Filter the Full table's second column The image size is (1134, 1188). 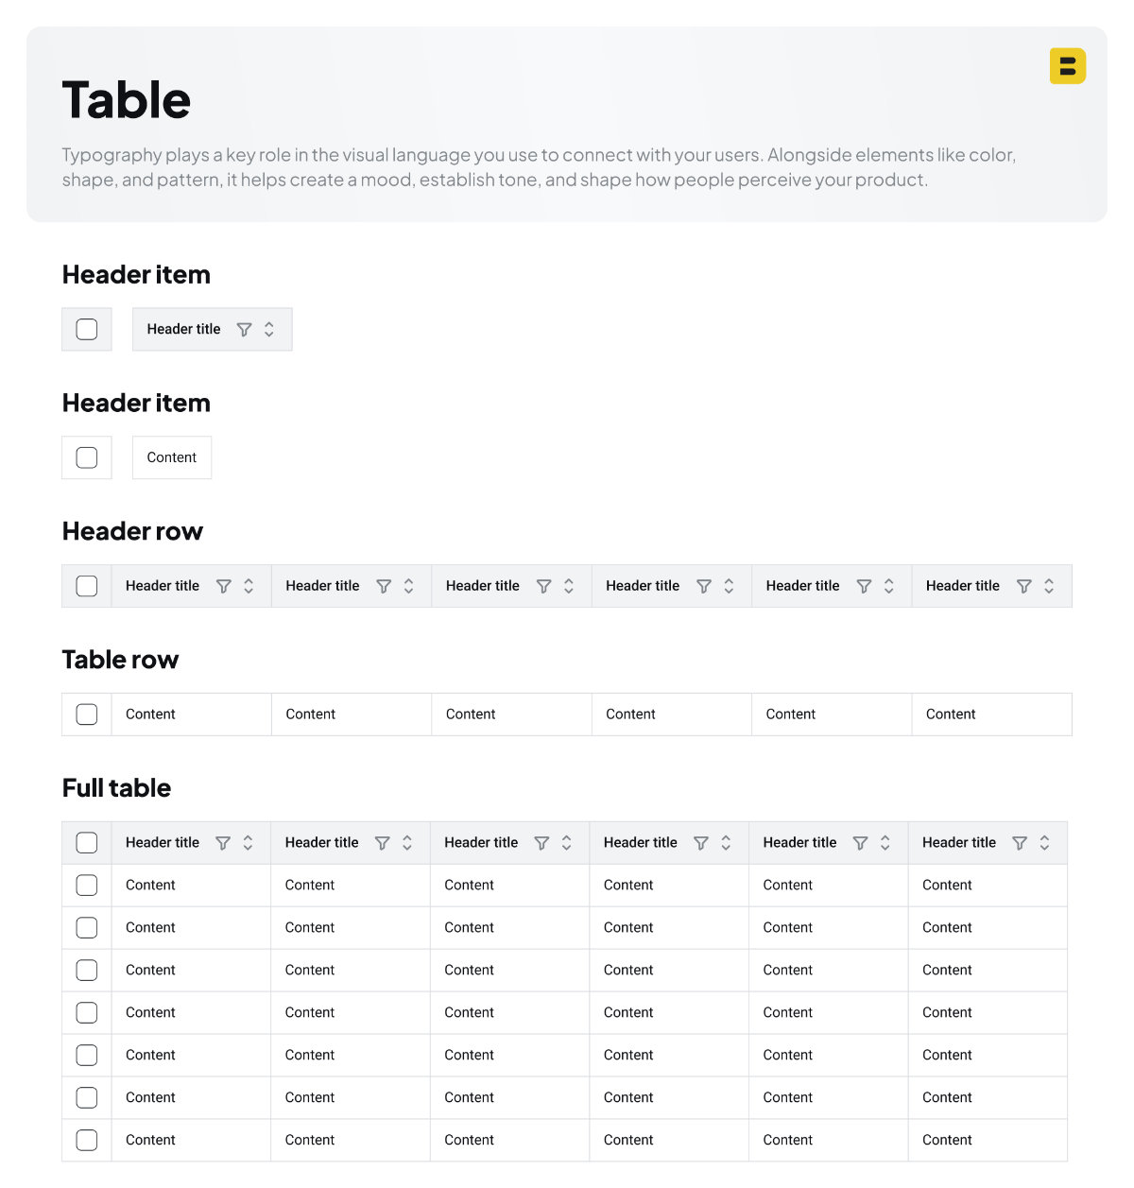coord(383,843)
